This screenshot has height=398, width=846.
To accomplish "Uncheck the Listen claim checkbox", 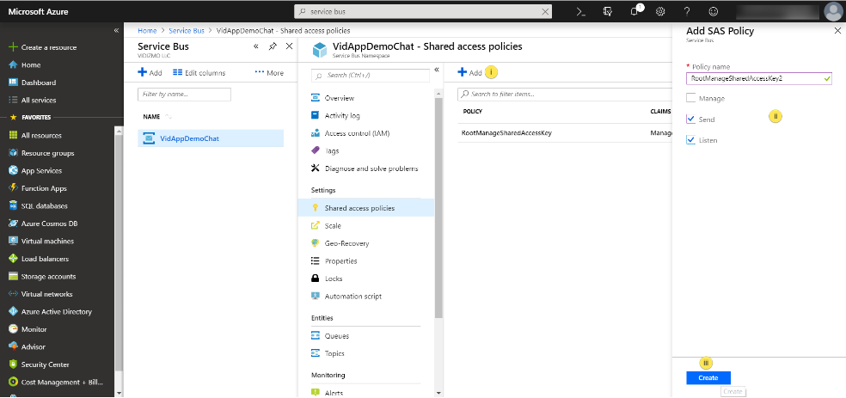I will coord(691,140).
